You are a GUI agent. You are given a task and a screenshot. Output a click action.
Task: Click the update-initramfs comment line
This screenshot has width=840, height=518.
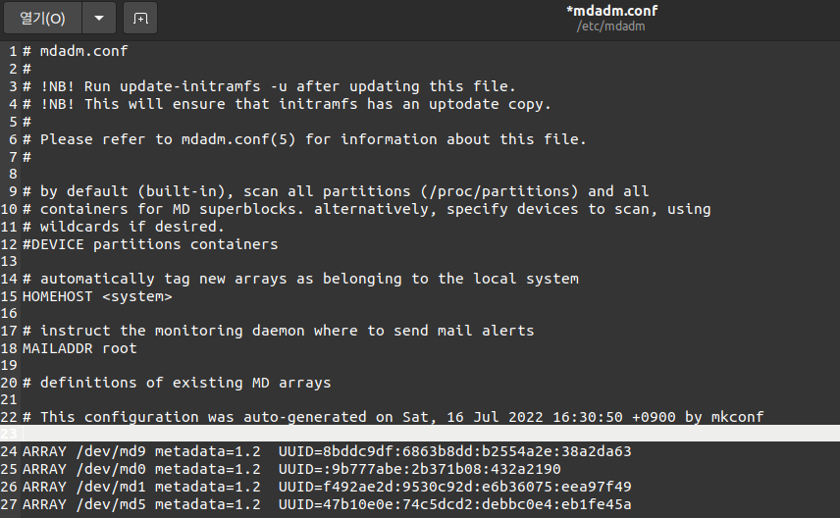pyautogui.click(x=269, y=86)
